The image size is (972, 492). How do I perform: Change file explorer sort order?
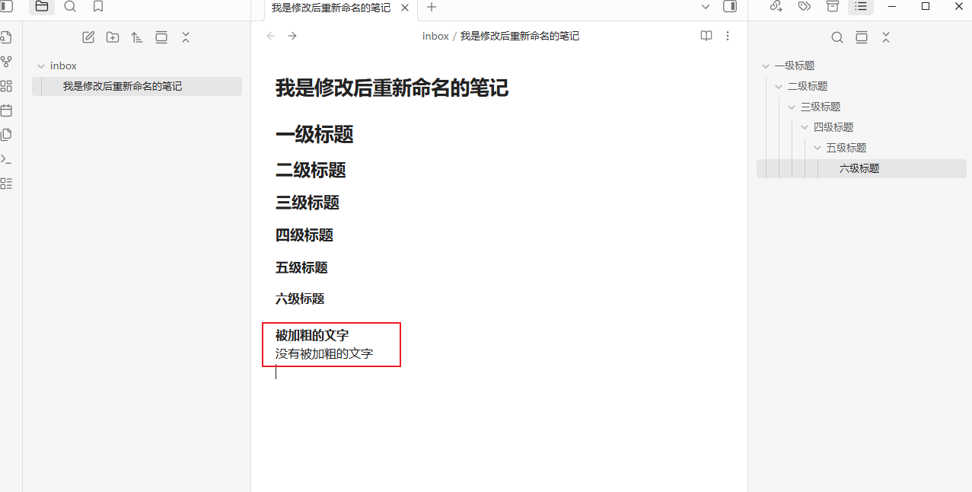tap(137, 37)
